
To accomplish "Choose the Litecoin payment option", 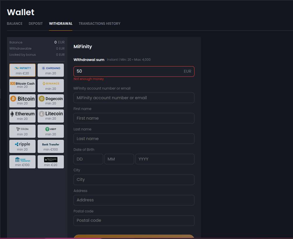I will click(x=51, y=116).
